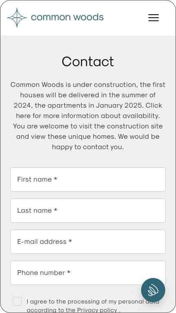Screen dimensions: 176x313
Task: Click the common woods wordmark
Action: point(67,17)
